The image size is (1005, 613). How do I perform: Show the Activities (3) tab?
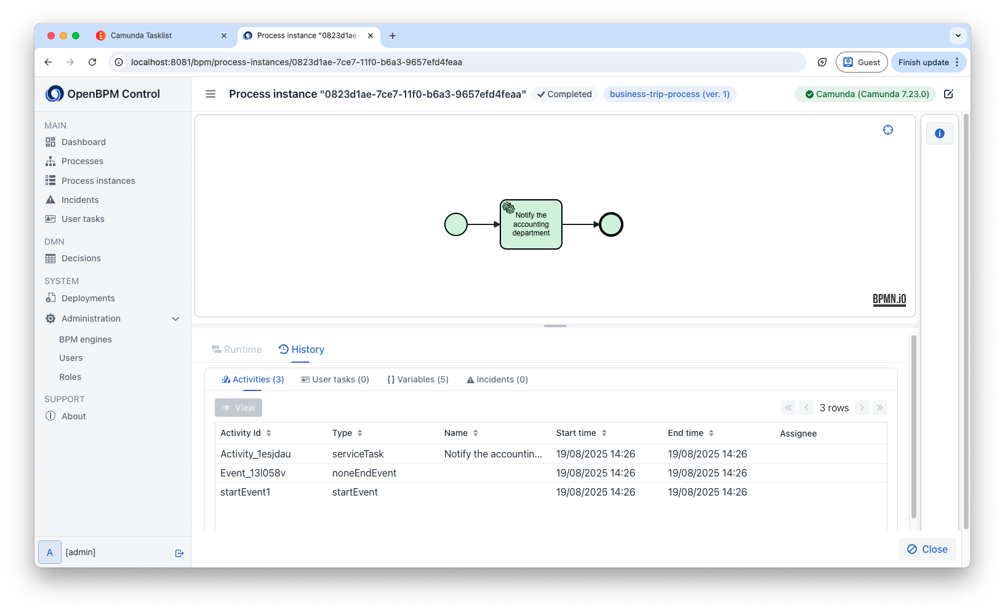click(x=253, y=379)
